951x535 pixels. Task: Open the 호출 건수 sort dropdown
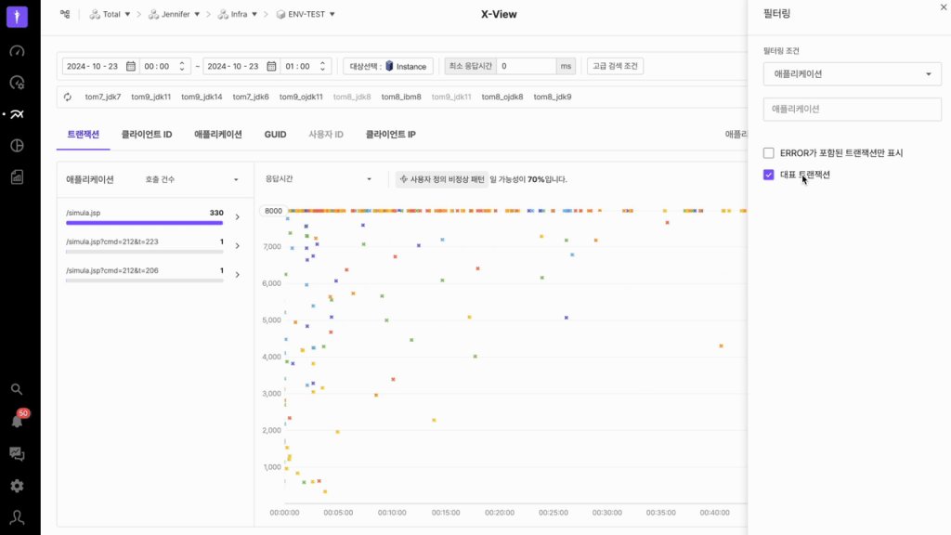(x=192, y=179)
